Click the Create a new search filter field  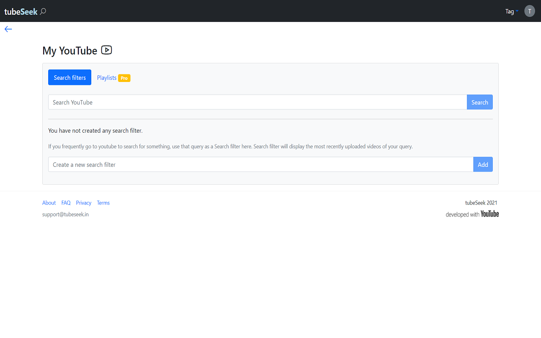point(260,165)
